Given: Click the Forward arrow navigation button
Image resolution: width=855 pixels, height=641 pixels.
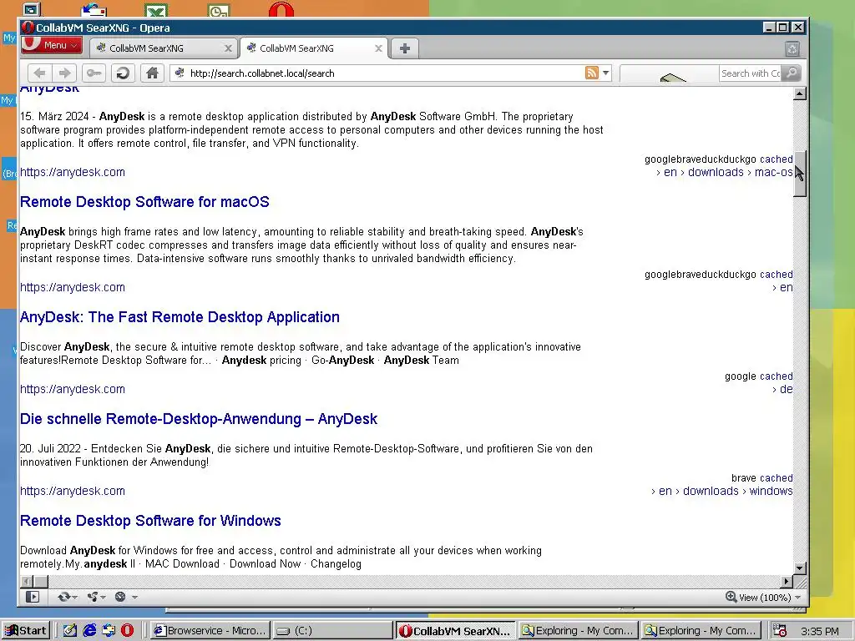Looking at the screenshot, I should coord(64,73).
